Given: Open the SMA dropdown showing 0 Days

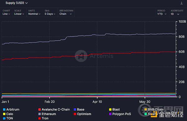Looking at the screenshot, I should pos(50,12).
